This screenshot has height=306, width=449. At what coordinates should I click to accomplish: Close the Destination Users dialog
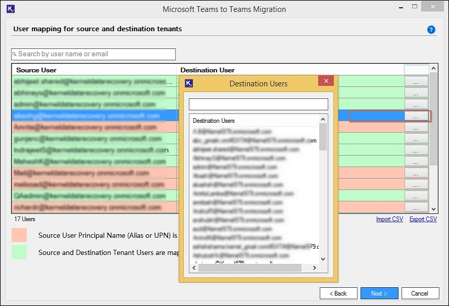pos(326,81)
